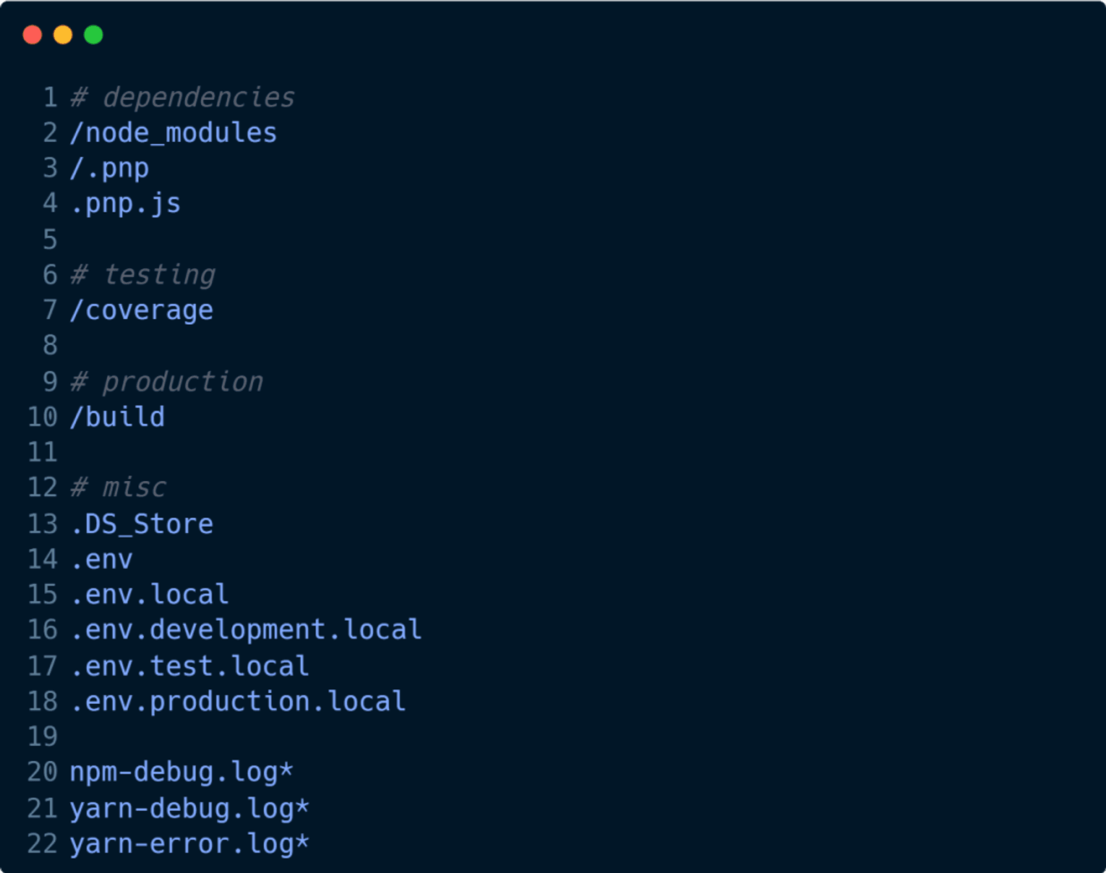Click the '# misc' comment
Viewport: 1106px width, 873px height.
[118, 488]
